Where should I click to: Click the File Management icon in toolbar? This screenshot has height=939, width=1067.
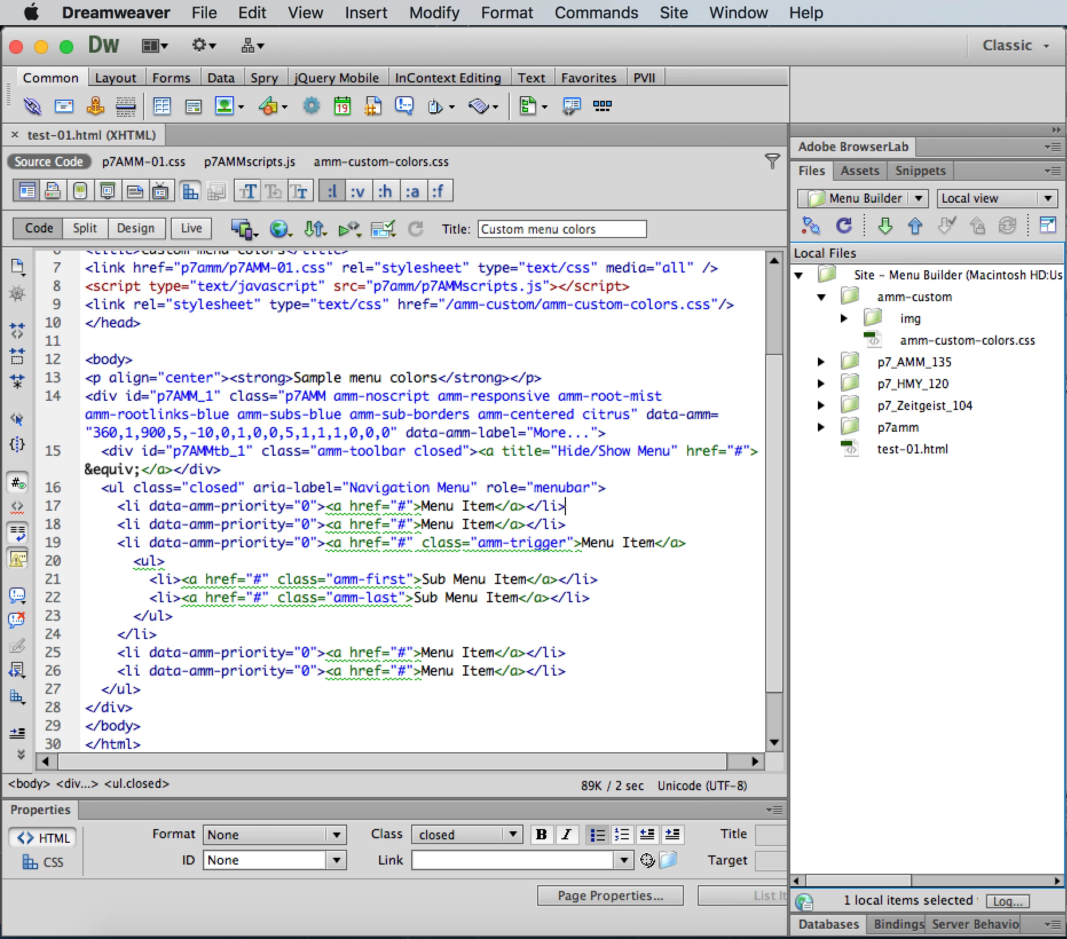314,229
